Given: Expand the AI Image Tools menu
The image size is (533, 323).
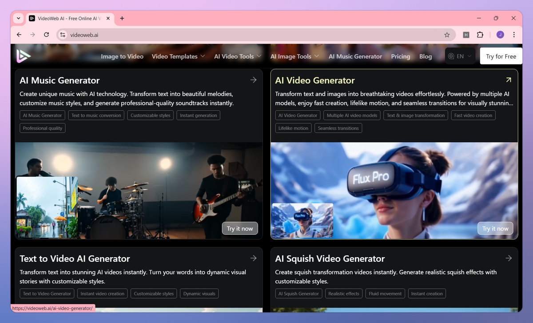Looking at the screenshot, I should coord(295,56).
